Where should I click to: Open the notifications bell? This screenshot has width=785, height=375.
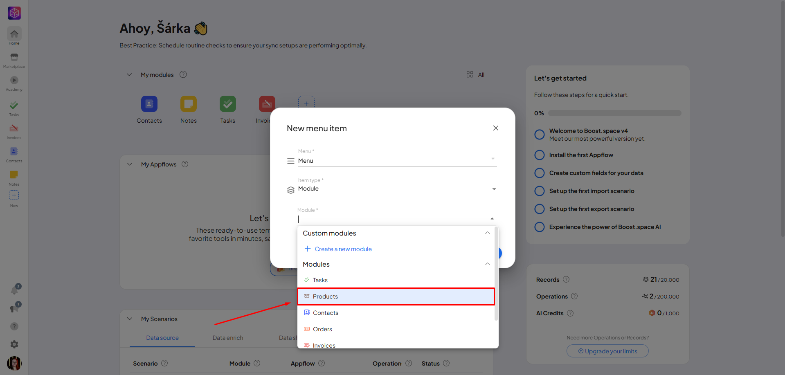pyautogui.click(x=15, y=290)
